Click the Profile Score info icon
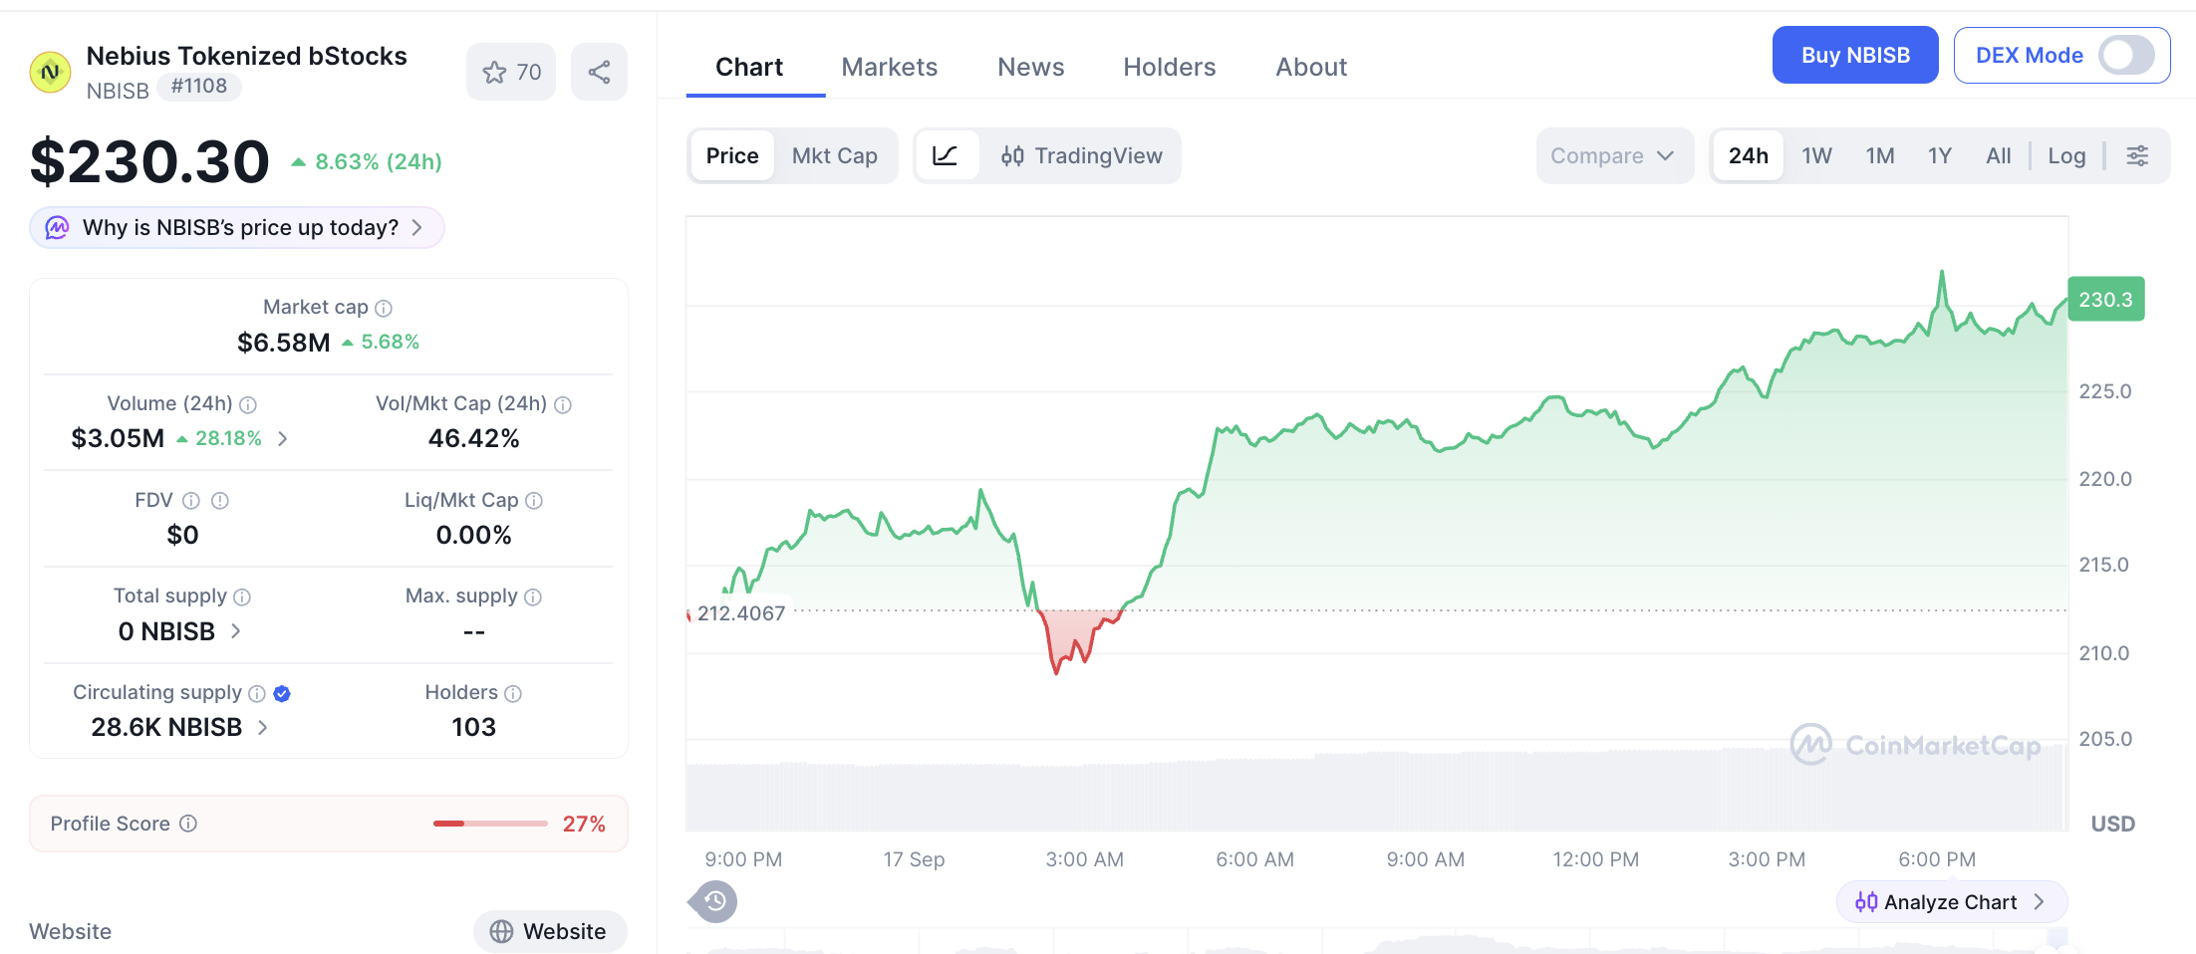 188,824
